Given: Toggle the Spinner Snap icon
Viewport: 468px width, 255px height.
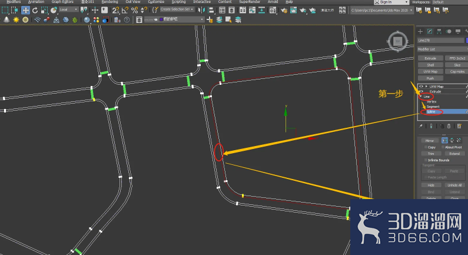Looking at the screenshot, I should click(144, 10).
